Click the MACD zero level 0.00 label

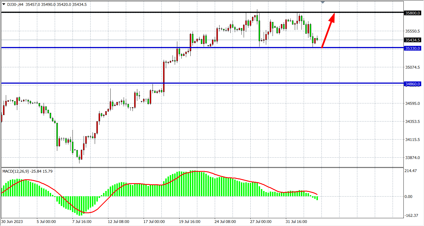[x=408, y=197]
